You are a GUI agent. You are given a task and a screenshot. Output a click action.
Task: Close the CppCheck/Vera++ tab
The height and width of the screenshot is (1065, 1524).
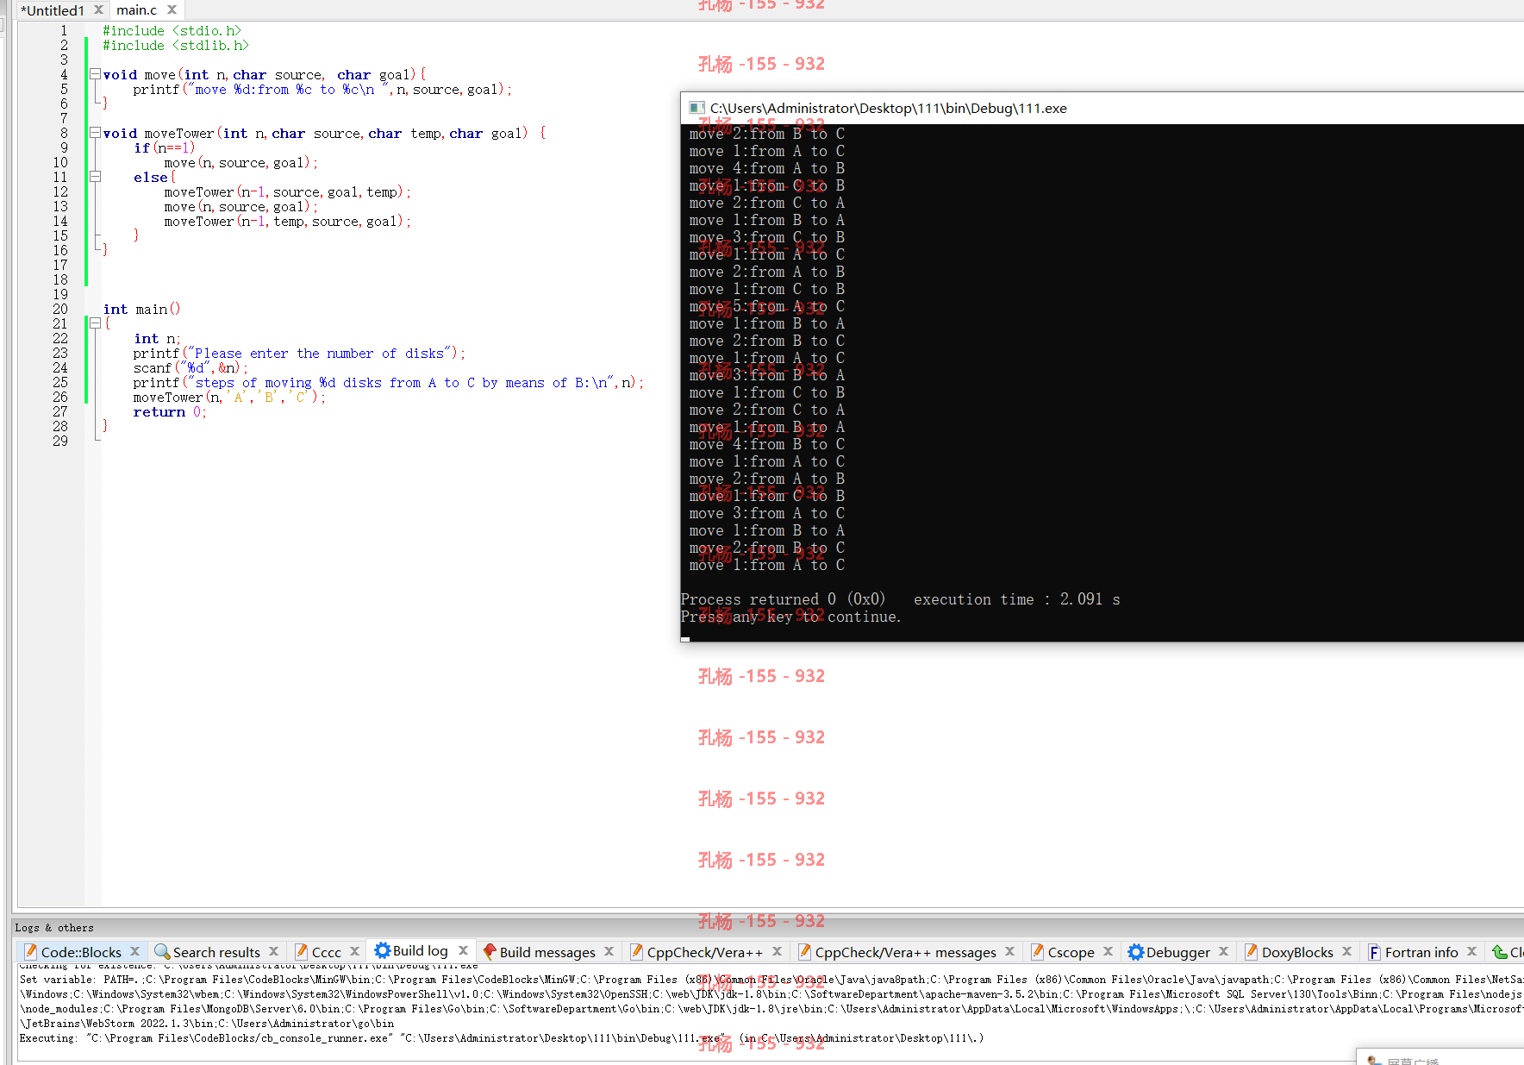[778, 951]
